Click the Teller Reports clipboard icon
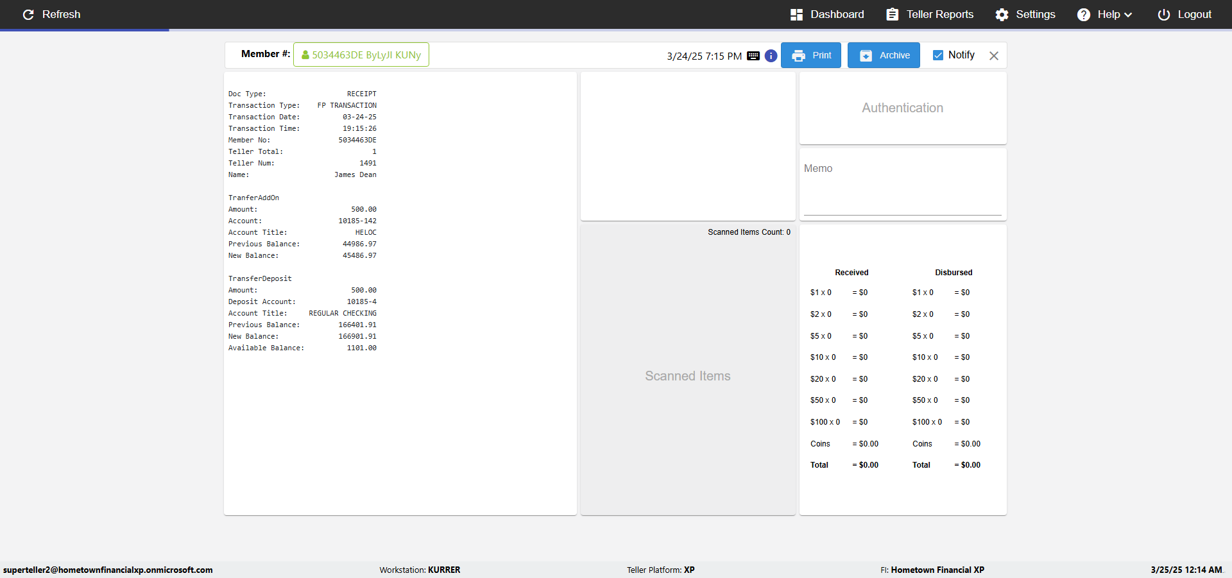The height and width of the screenshot is (578, 1232). point(893,14)
